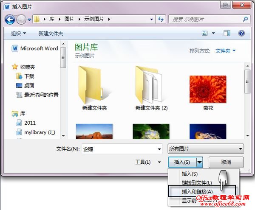Click the 文件名 input field containing 企鹅
Viewport: 255px width, 210px height.
tap(122, 149)
